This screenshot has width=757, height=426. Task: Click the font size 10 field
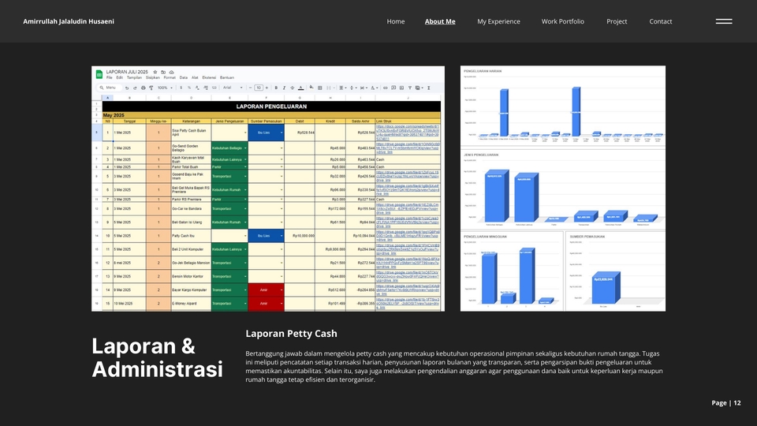(259, 88)
